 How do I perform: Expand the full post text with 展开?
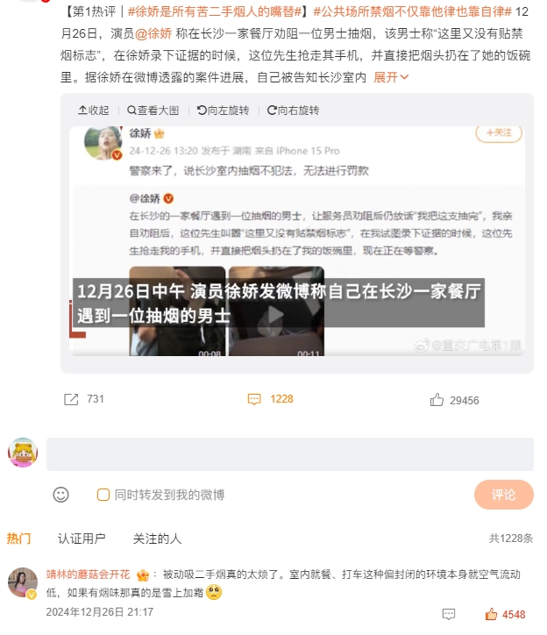click(x=391, y=77)
